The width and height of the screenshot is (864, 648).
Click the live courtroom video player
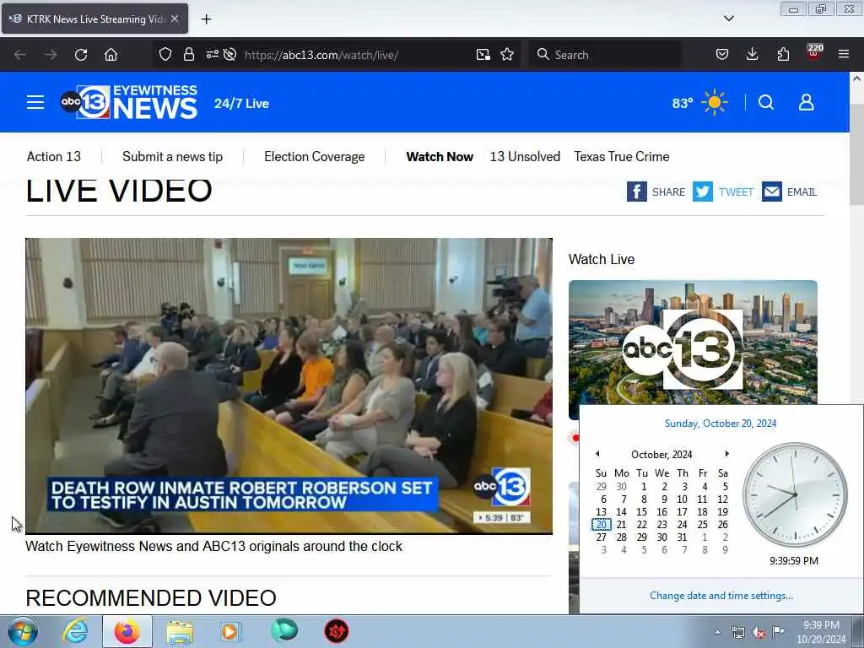tap(289, 386)
